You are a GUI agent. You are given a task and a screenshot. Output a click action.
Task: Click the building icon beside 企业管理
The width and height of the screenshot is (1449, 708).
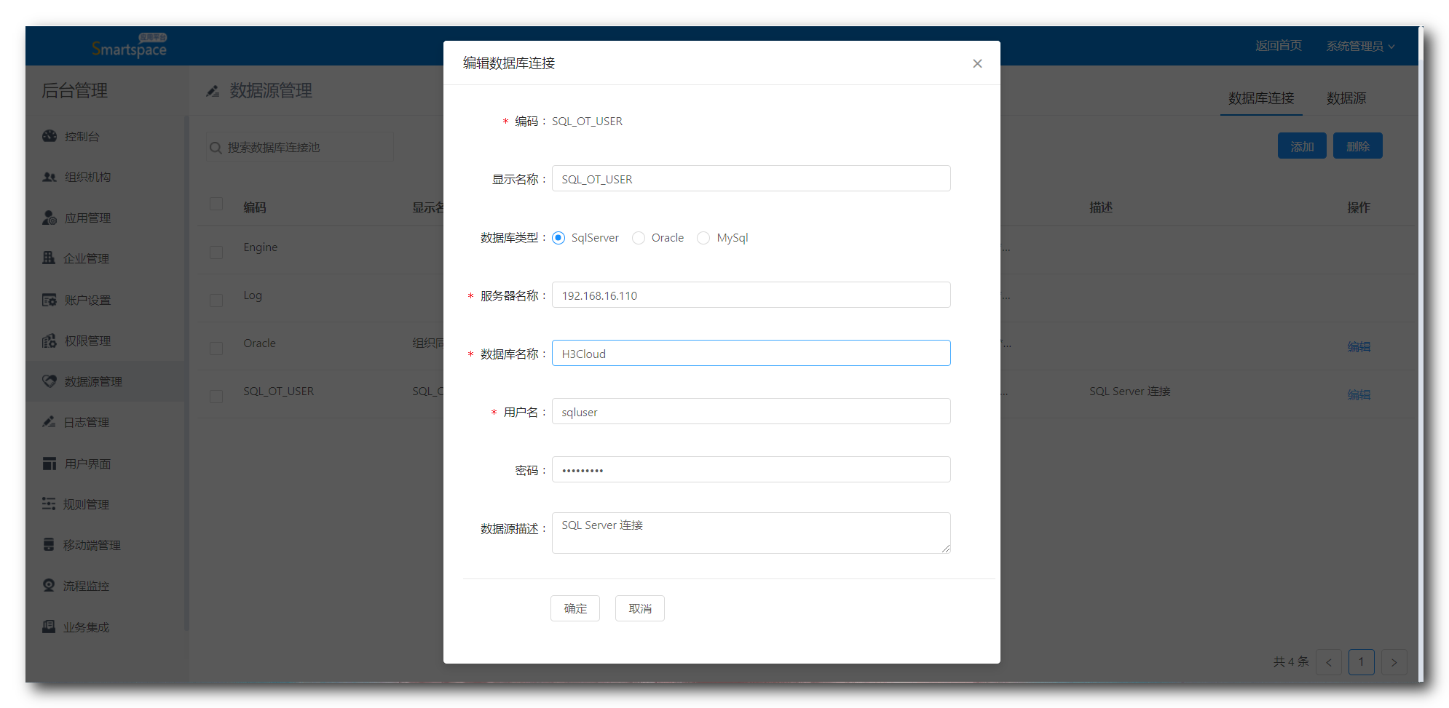tap(49, 258)
